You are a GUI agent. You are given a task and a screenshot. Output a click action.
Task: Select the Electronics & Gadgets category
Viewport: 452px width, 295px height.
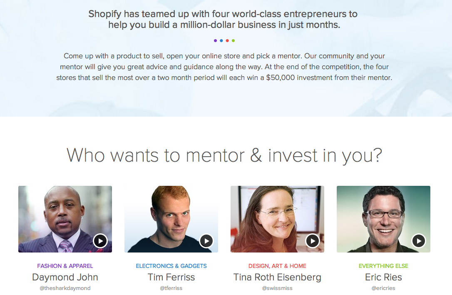171,266
